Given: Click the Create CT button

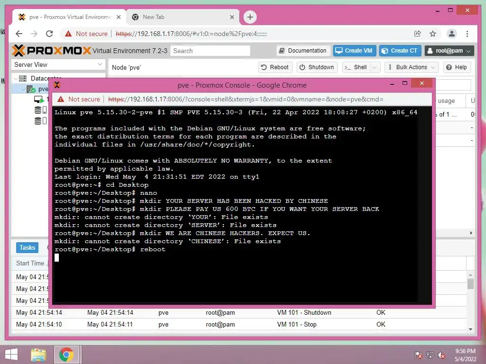Looking at the screenshot, I should coord(400,51).
